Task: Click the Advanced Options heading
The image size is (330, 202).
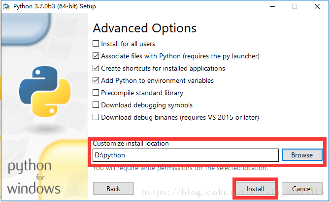Action: coord(144,28)
